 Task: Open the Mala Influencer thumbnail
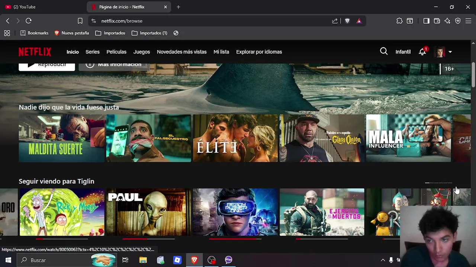pyautogui.click(x=409, y=138)
